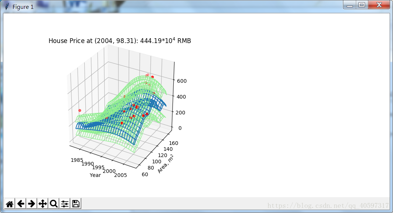The image size is (393, 213).
Task: Save the figure using the floppy disk icon
Action: (76, 203)
